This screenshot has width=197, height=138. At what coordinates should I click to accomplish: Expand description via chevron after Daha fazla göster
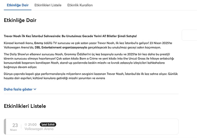(35, 89)
